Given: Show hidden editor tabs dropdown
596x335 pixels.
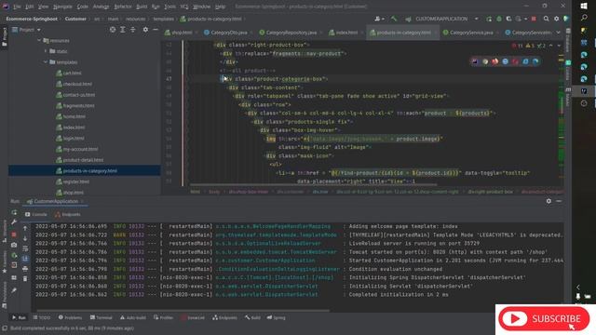Looking at the screenshot, I should pos(559,33).
